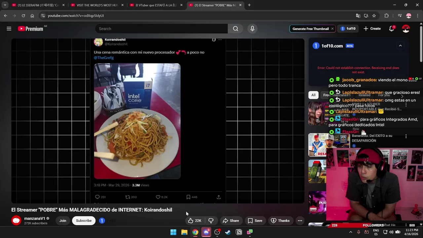
Task: Open the Windows Start menu
Action: 173,232
